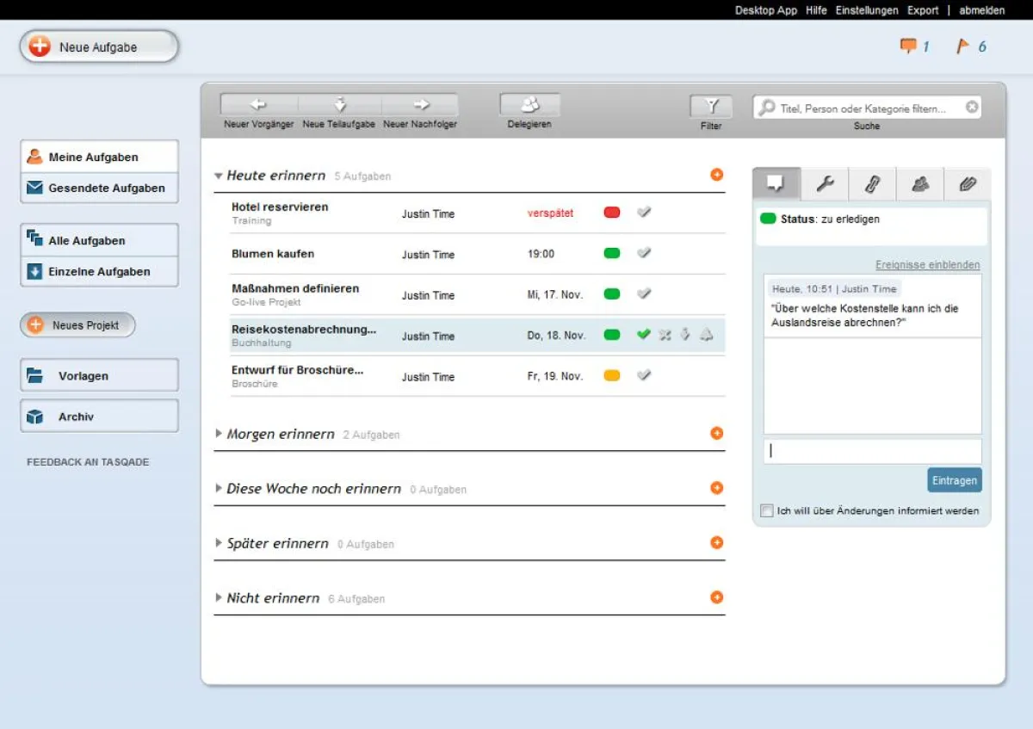
Task: Open Einstellungen from the top menu
Action: (x=867, y=10)
